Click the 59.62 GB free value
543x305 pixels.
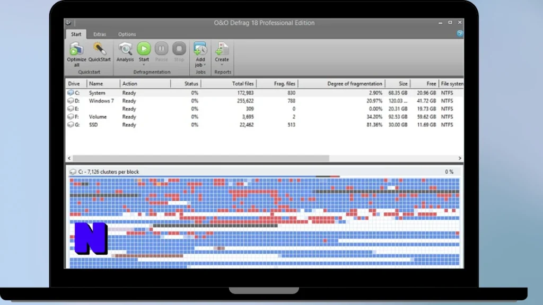(x=426, y=116)
